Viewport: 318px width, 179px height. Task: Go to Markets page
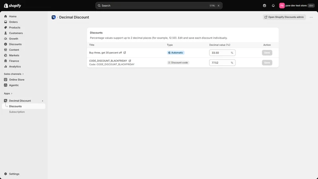(14, 55)
